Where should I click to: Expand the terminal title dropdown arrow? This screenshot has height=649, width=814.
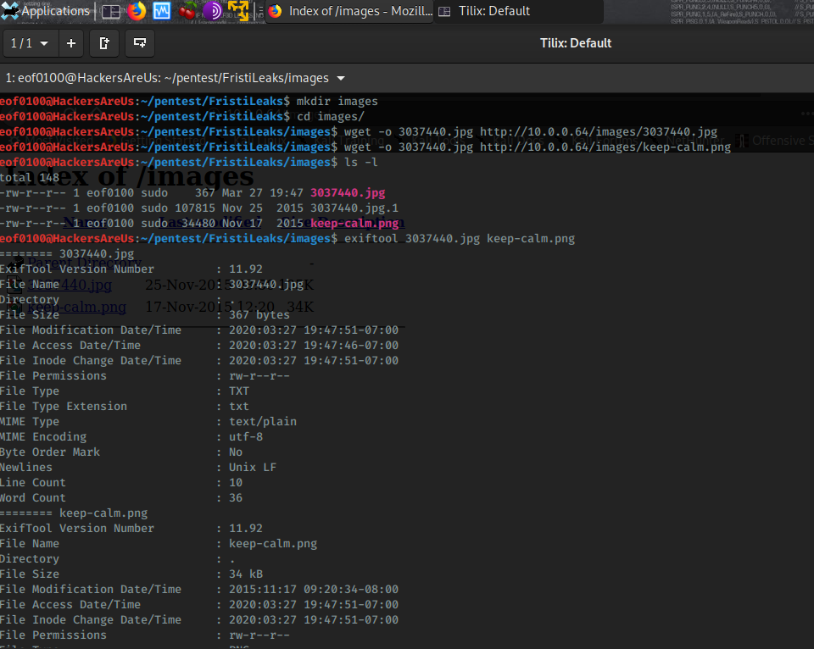coord(341,78)
